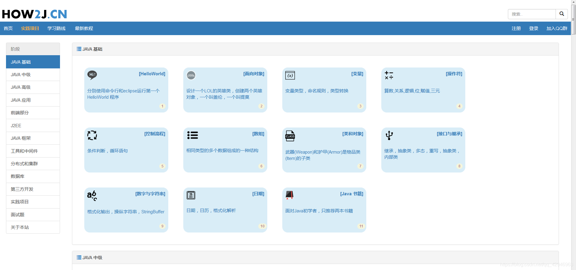Open 最新教程 in the nav bar
The height and width of the screenshot is (270, 576).
point(84,28)
